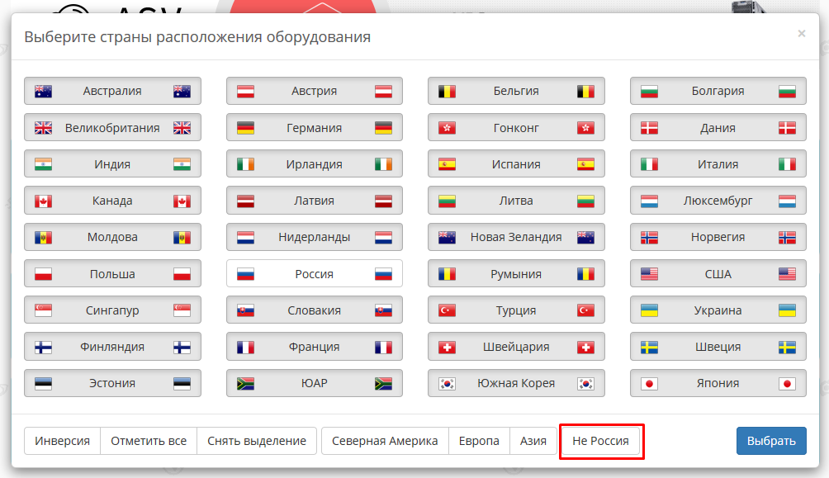Toggle the Болгария country button
This screenshot has width=829, height=478.
point(718,91)
